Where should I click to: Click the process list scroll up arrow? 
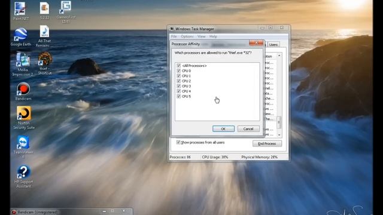pyautogui.click(x=279, y=56)
